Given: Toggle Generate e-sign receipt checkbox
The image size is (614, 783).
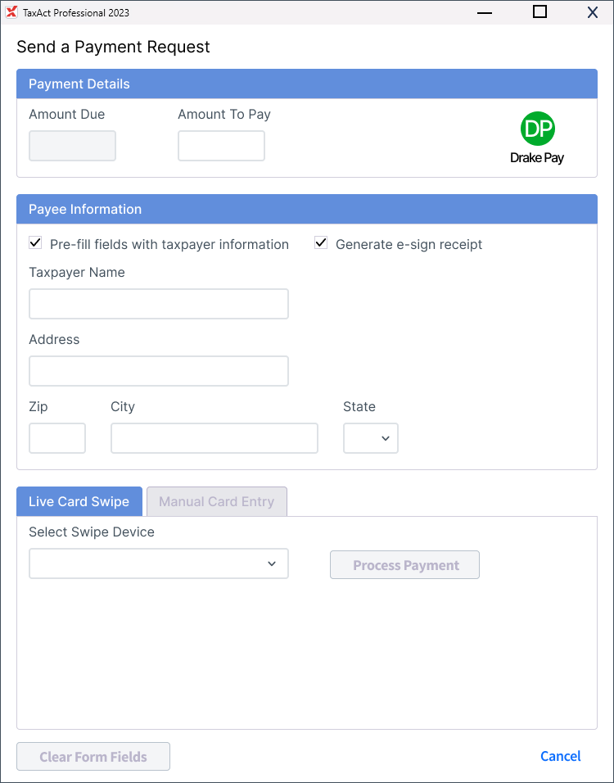Looking at the screenshot, I should pos(321,243).
